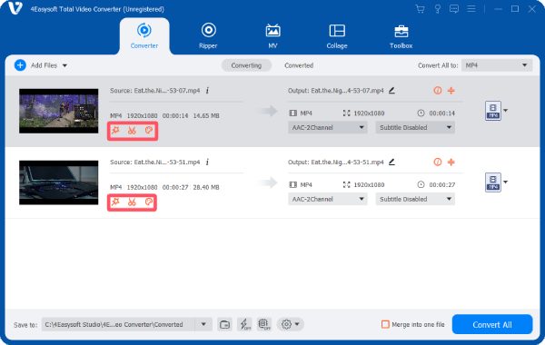Open the cut scissors for 53-07.mp4
Image resolution: width=545 pixels, height=345 pixels.
[x=132, y=131]
